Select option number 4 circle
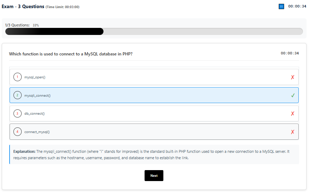This screenshot has height=192, width=309. coord(17,132)
